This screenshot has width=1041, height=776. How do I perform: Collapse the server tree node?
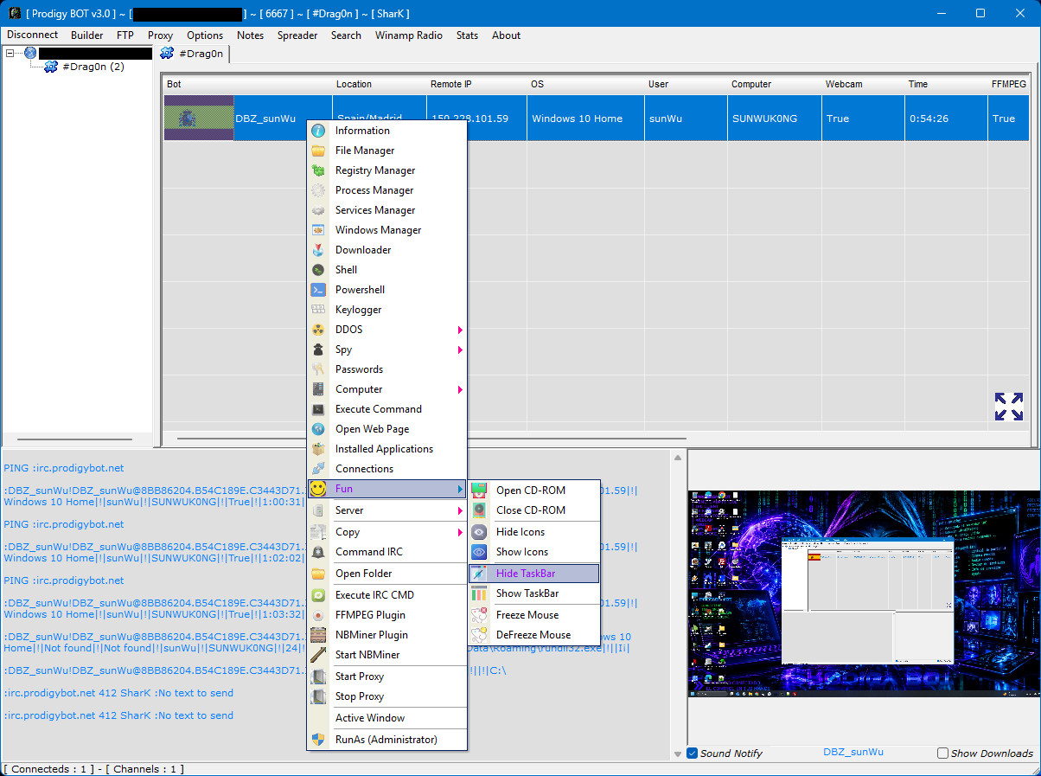pos(10,53)
